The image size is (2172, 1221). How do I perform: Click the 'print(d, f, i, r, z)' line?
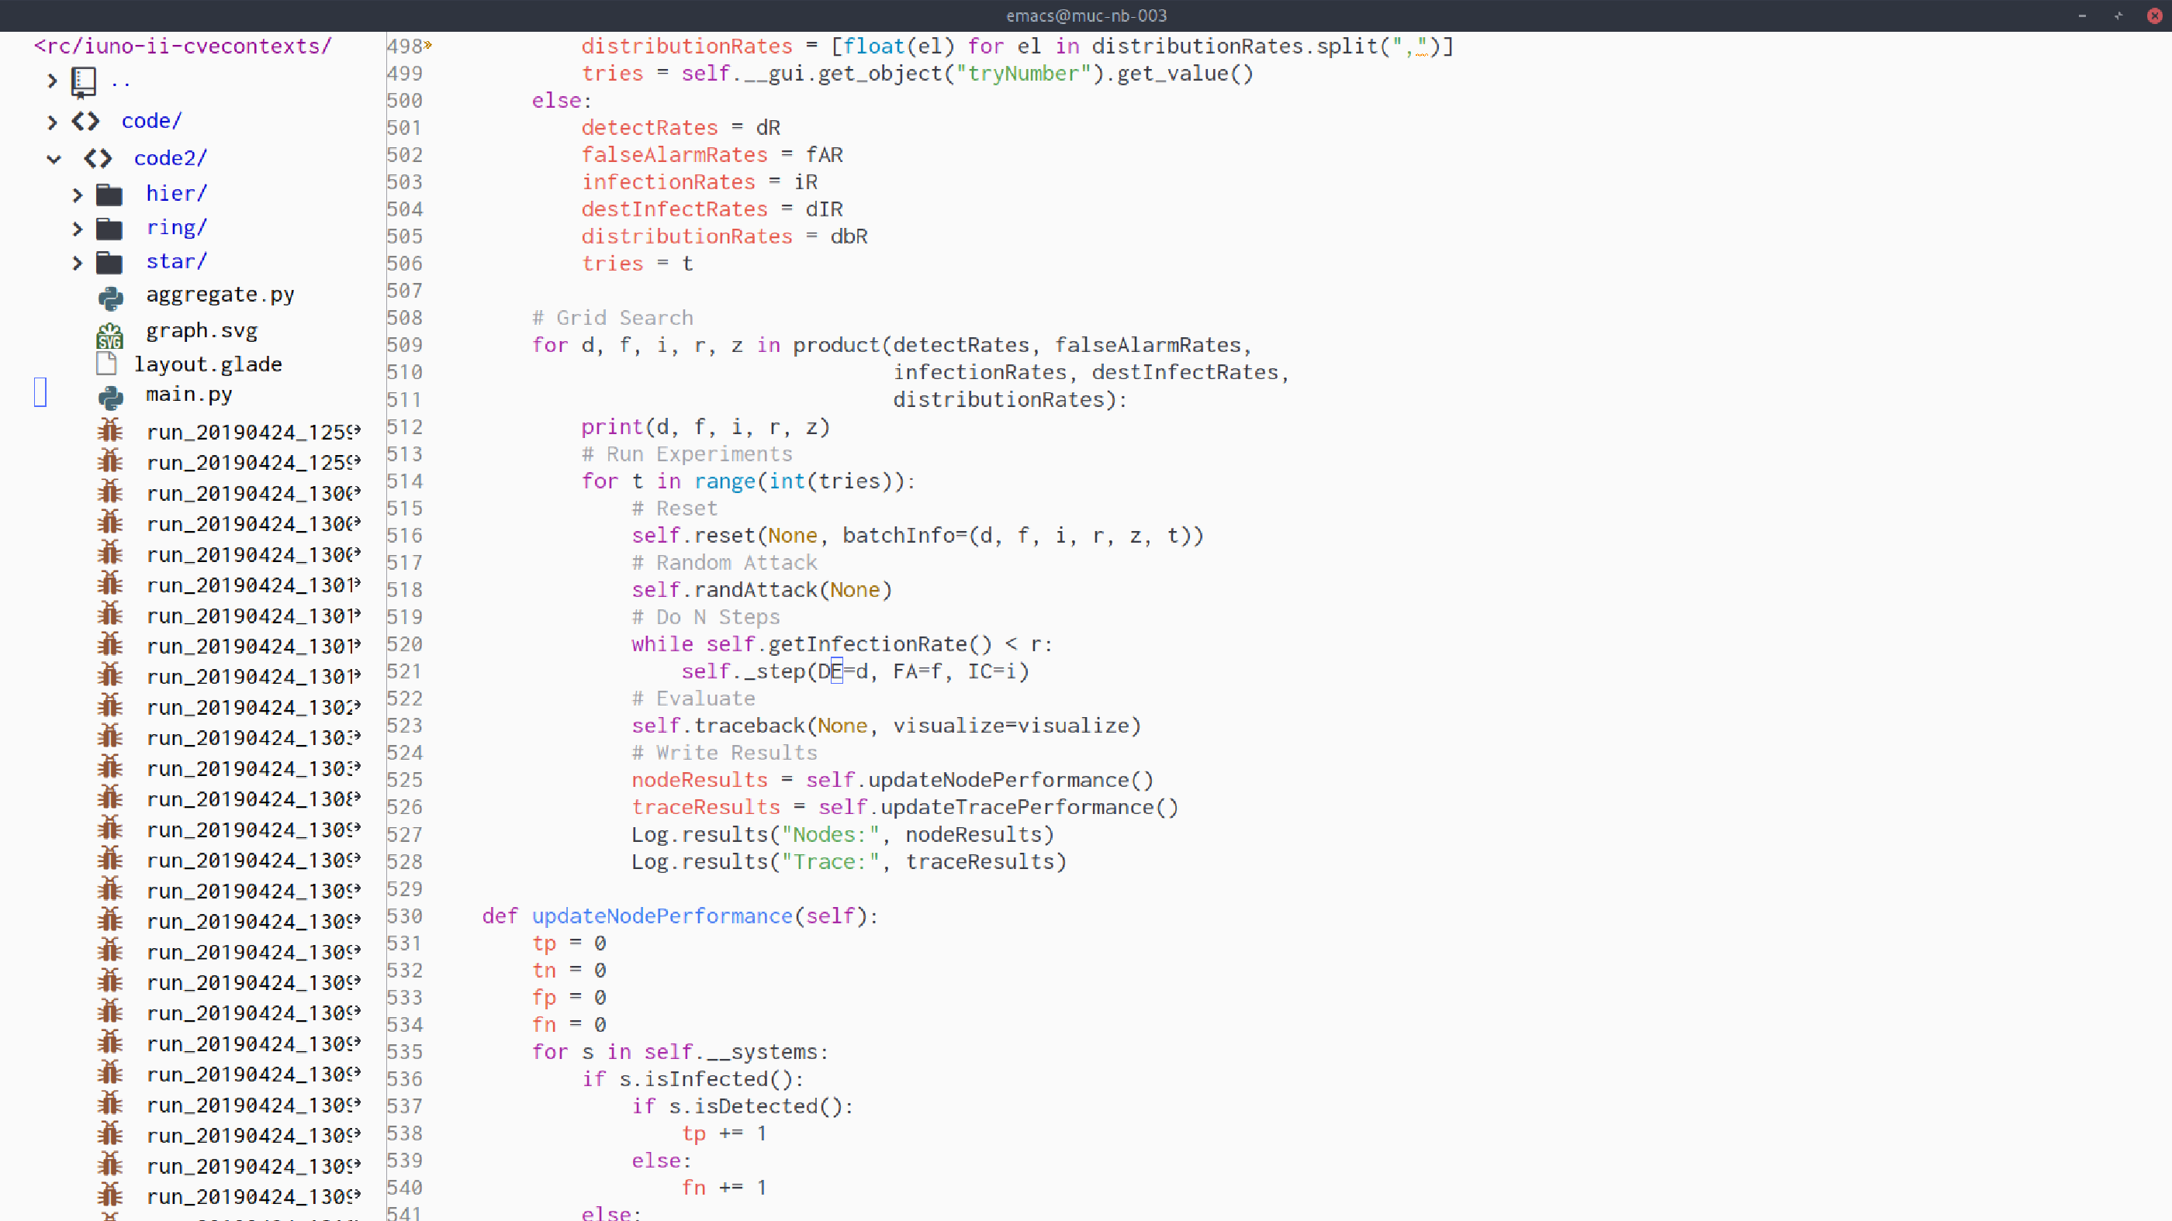(x=706, y=427)
